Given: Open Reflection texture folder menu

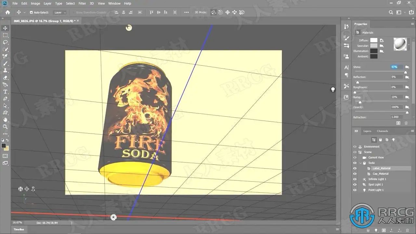Looking at the screenshot, I should click(x=407, y=77).
